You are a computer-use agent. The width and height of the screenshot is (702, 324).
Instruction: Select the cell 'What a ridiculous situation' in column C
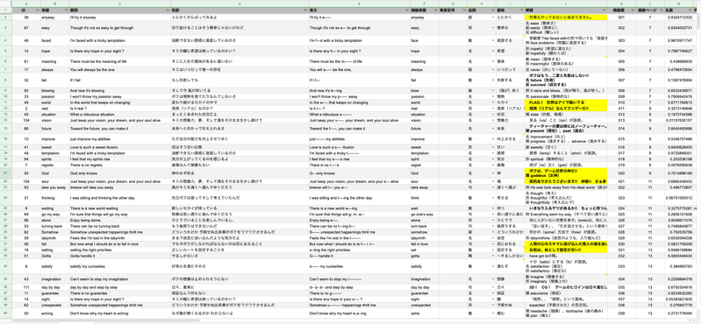[x=120, y=115]
